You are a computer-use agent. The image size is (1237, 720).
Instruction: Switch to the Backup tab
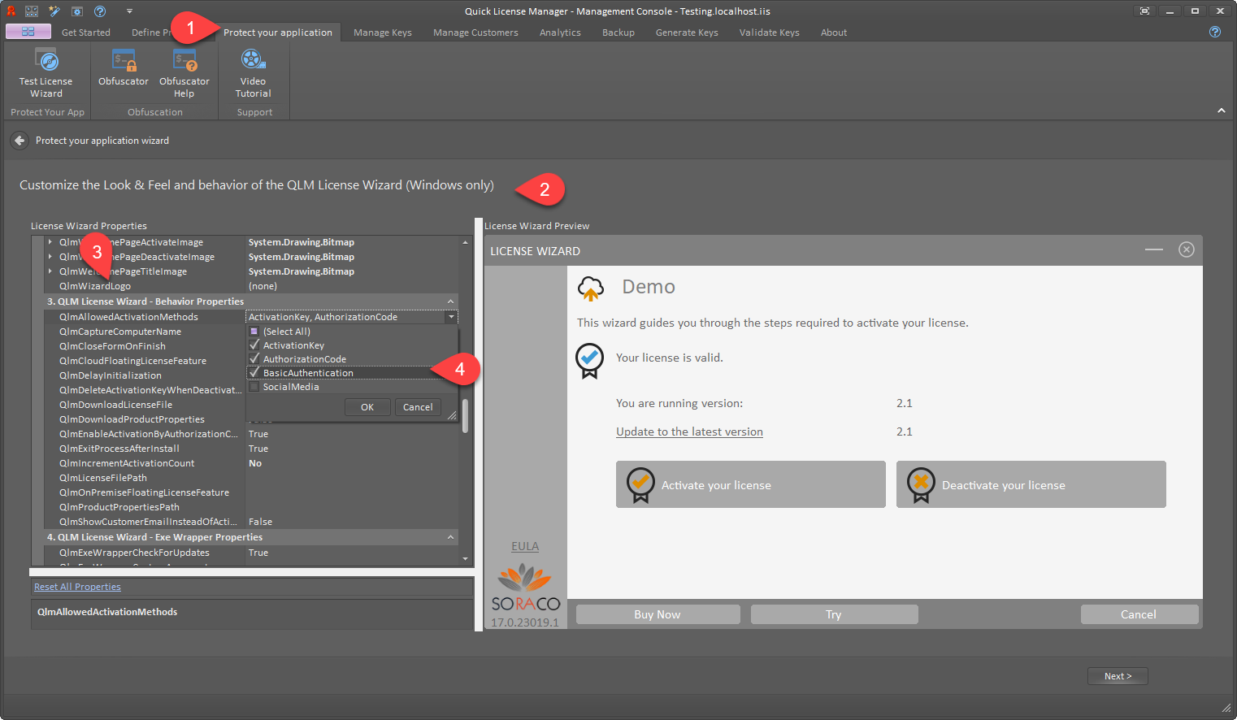coord(618,33)
